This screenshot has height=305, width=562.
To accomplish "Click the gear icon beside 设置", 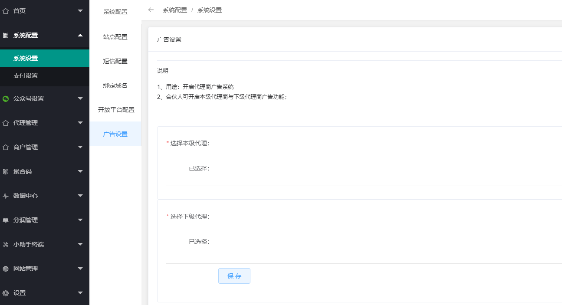I will (6, 293).
